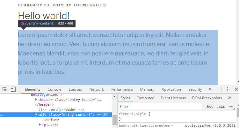Click the THEMESKILLS author link
239x128 pixels.
[x=90, y=5]
